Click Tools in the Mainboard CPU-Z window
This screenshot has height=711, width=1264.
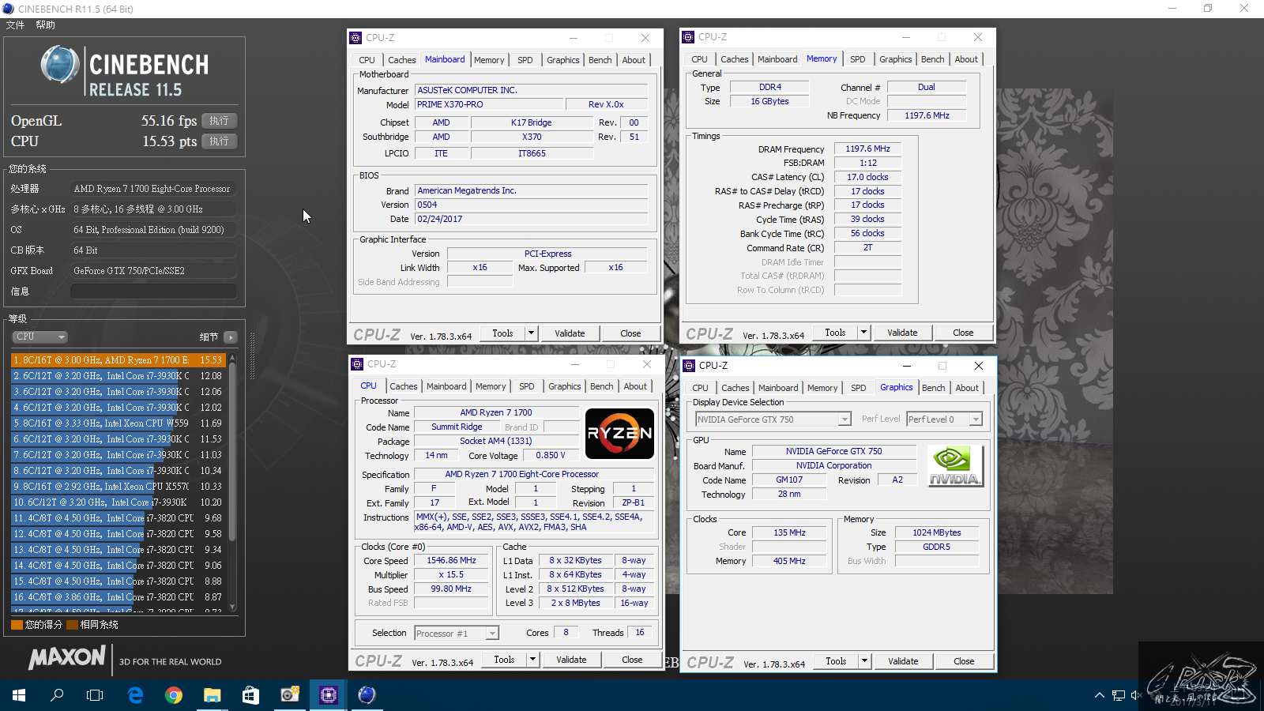[502, 333]
